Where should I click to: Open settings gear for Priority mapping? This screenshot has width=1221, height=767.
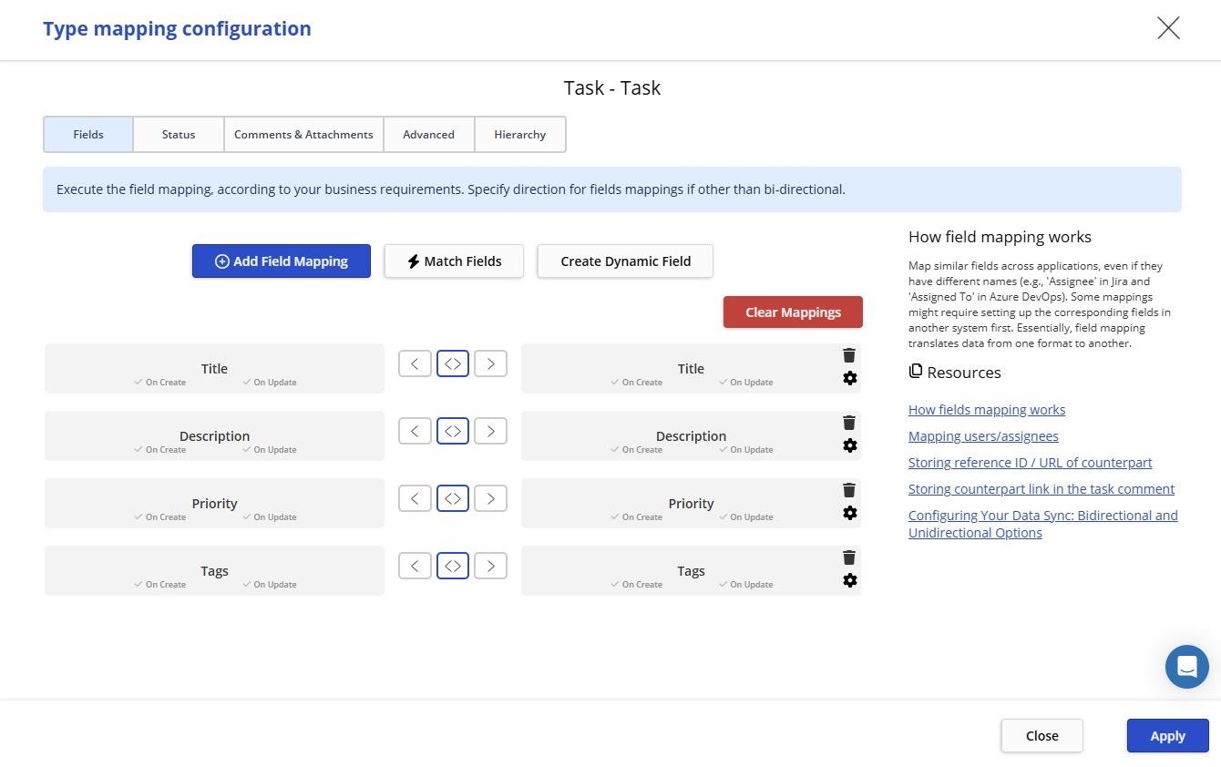tap(849, 513)
